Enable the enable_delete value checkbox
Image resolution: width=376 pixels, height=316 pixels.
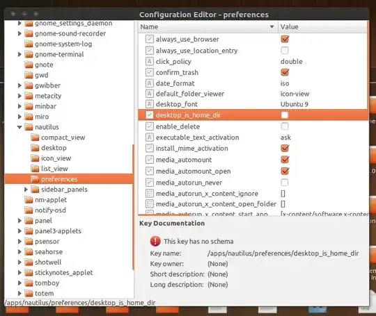tap(285, 126)
